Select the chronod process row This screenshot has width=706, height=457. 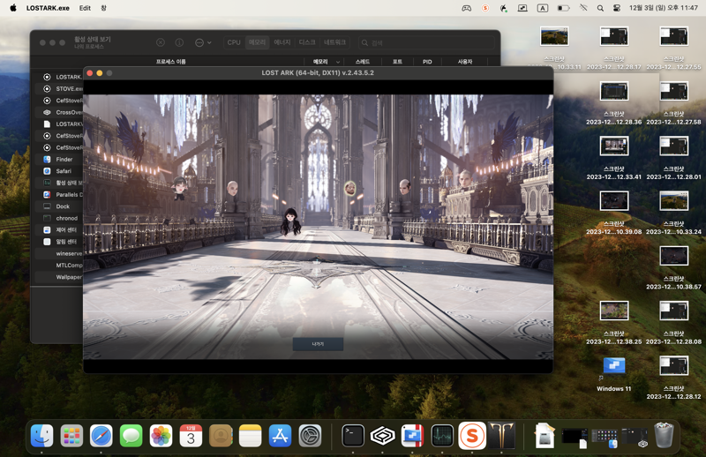click(59, 218)
